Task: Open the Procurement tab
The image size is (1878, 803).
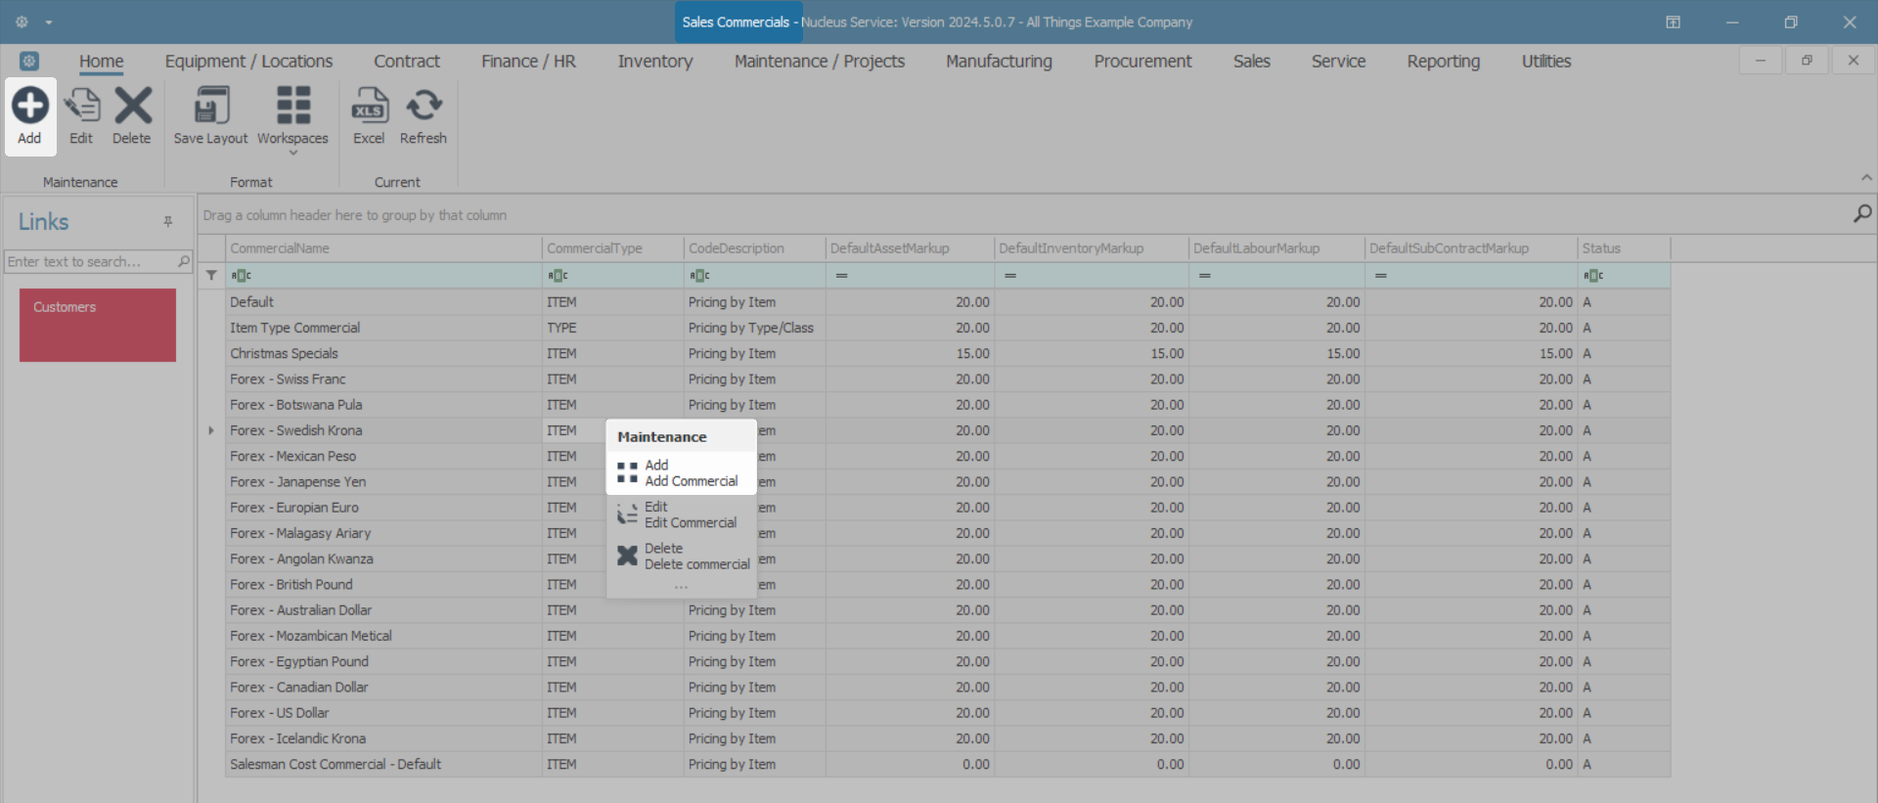Action: click(x=1142, y=62)
